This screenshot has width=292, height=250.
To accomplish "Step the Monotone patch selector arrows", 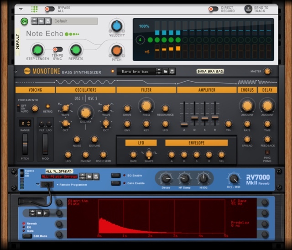I will (x=158, y=71).
